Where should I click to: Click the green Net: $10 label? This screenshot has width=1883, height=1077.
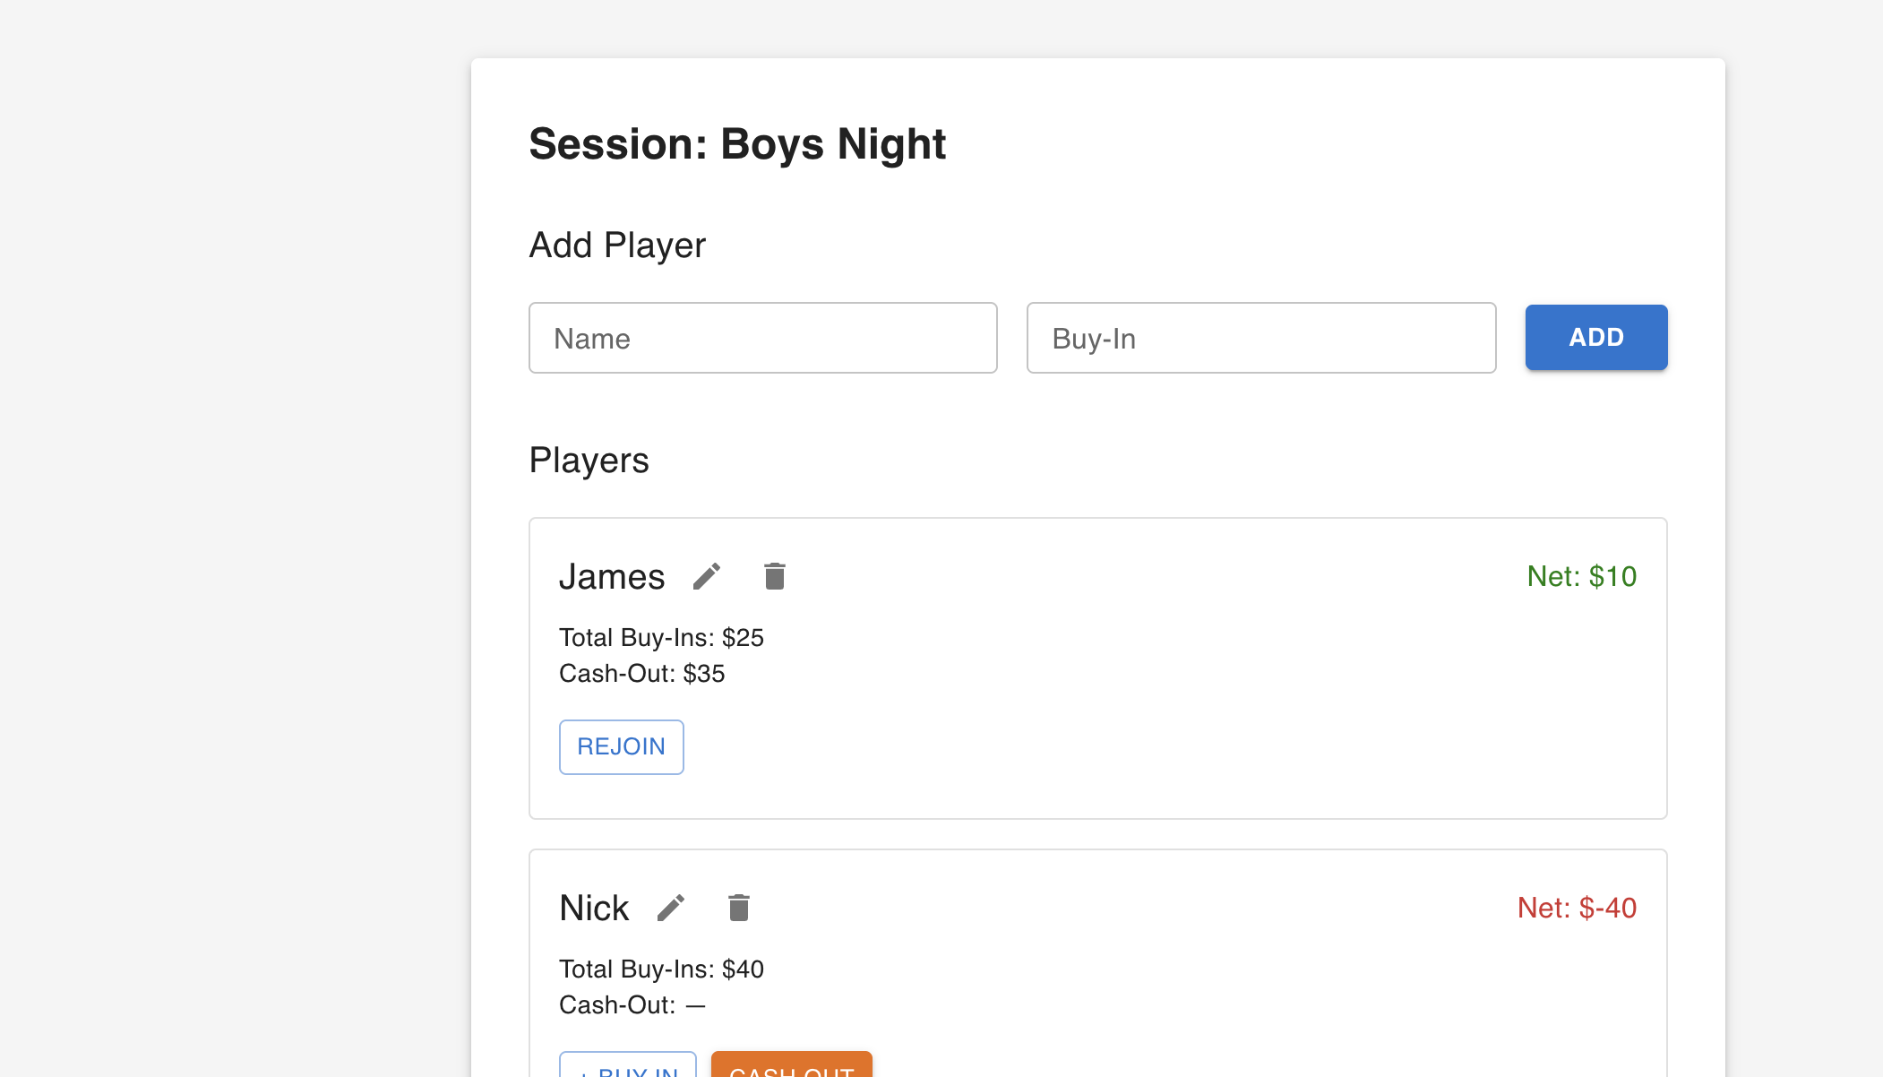pyautogui.click(x=1581, y=576)
